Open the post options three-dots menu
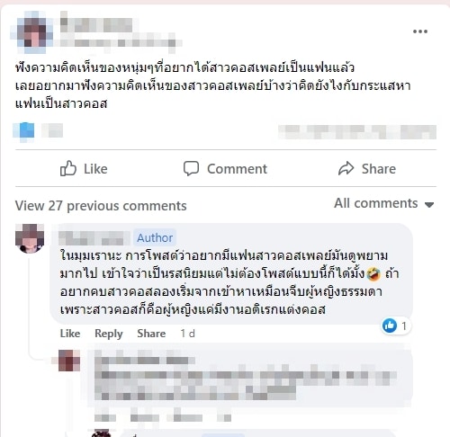The image size is (450, 437). 420,31
